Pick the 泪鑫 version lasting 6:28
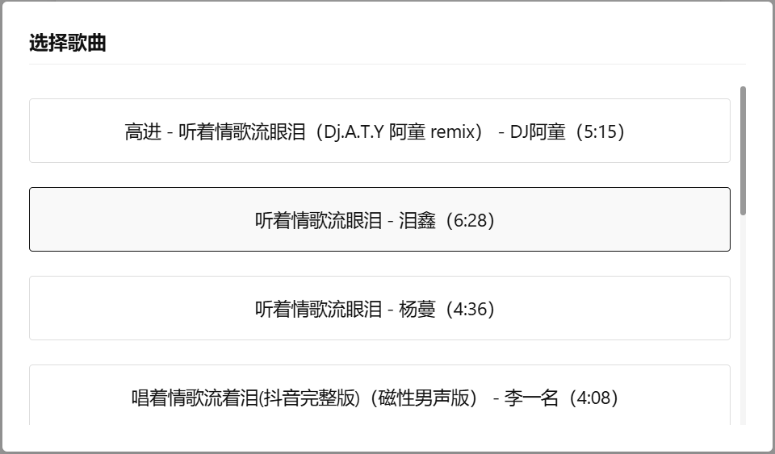The image size is (775, 454). (x=379, y=219)
